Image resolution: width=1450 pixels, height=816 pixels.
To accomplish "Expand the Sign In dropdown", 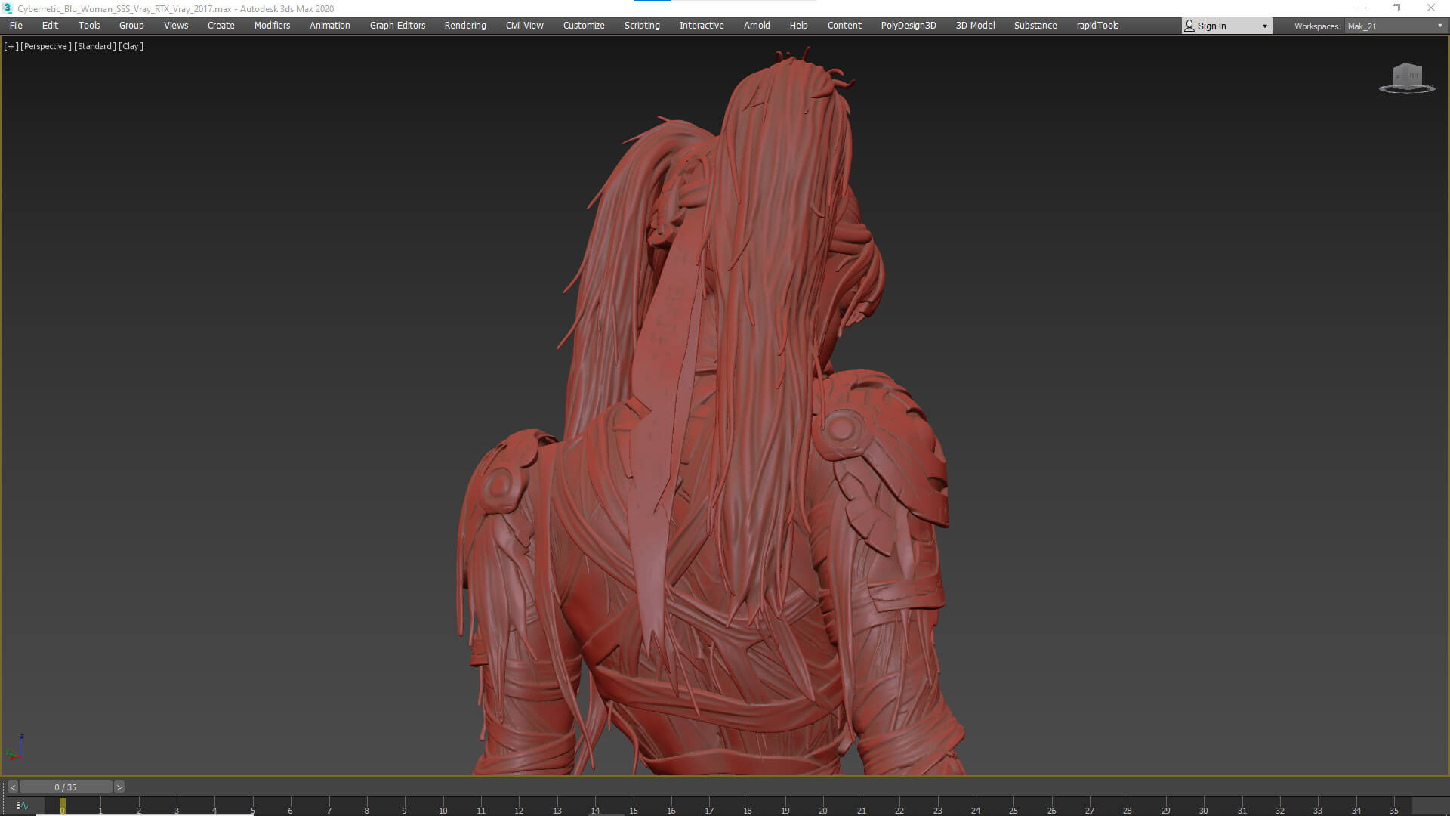I will (x=1265, y=26).
